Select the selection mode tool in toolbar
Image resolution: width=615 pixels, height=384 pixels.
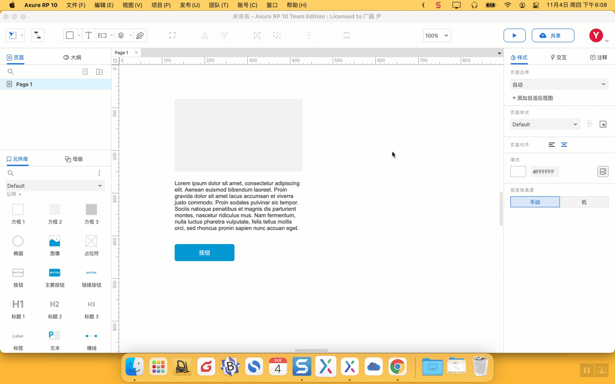[13, 35]
